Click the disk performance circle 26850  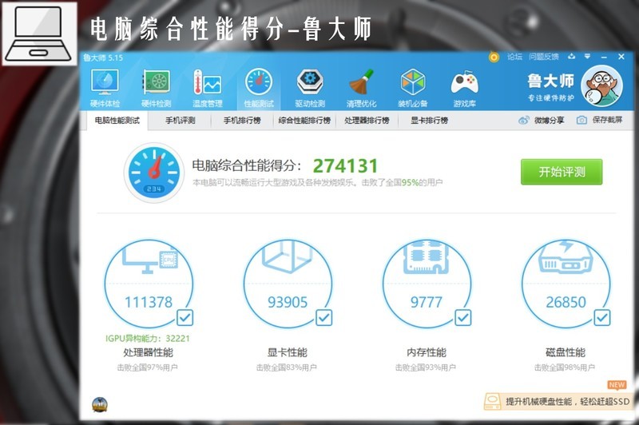(x=566, y=284)
